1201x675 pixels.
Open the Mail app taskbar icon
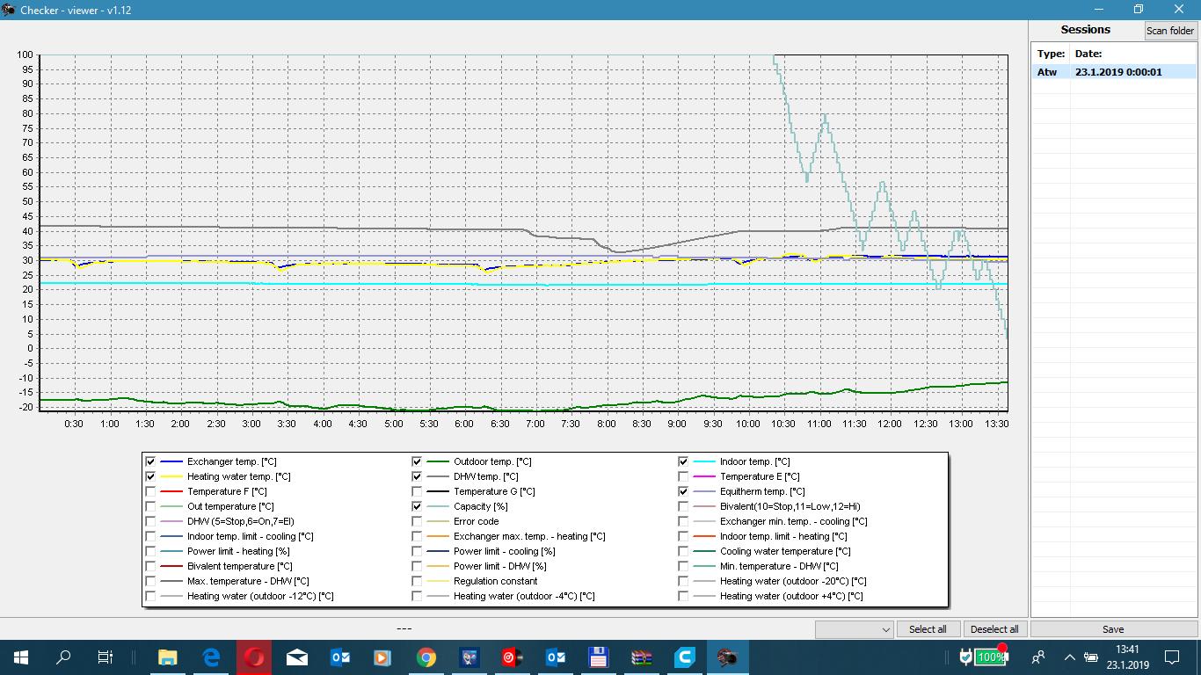point(297,657)
